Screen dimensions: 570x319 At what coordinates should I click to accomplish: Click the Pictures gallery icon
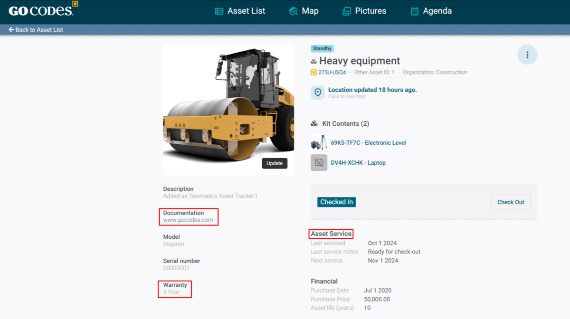coord(347,11)
